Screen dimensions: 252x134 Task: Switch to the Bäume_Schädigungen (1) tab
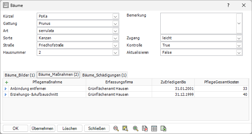104,75
